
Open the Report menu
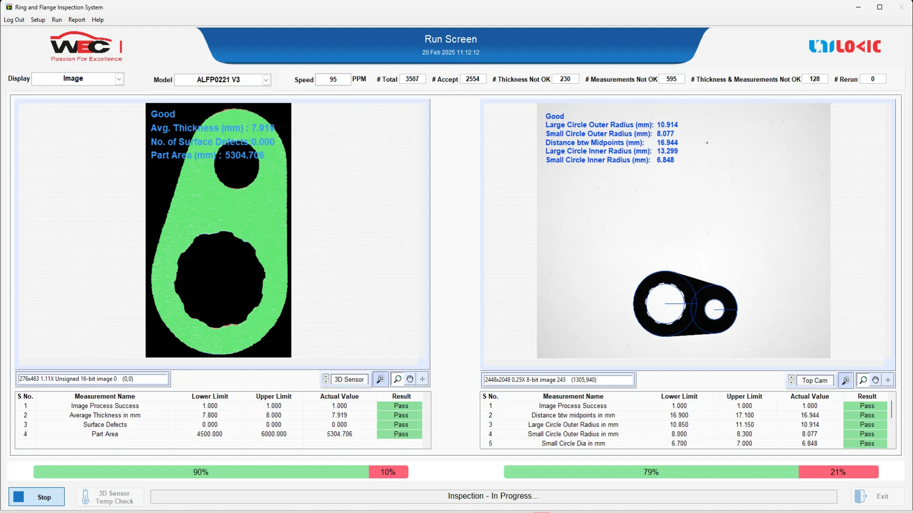pyautogui.click(x=77, y=20)
